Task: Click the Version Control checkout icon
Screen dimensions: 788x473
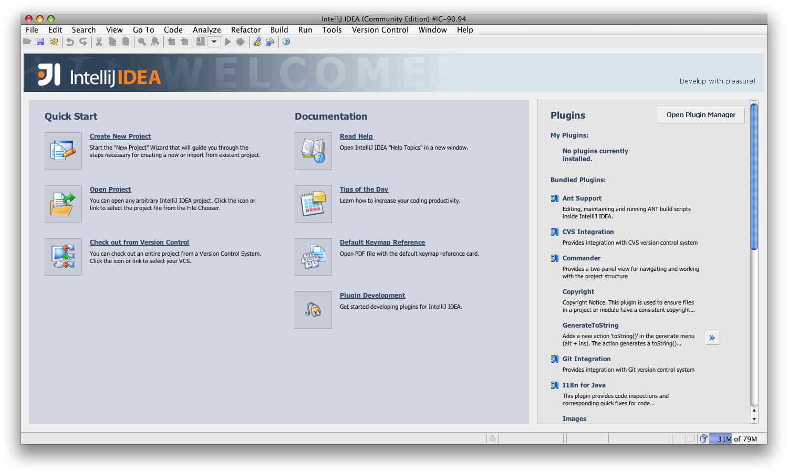Action: coord(63,257)
